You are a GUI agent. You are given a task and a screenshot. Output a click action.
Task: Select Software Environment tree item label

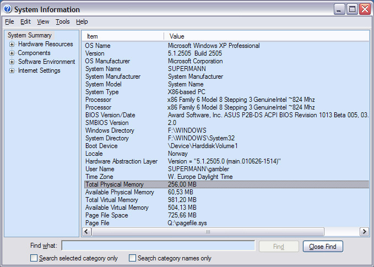(46, 62)
